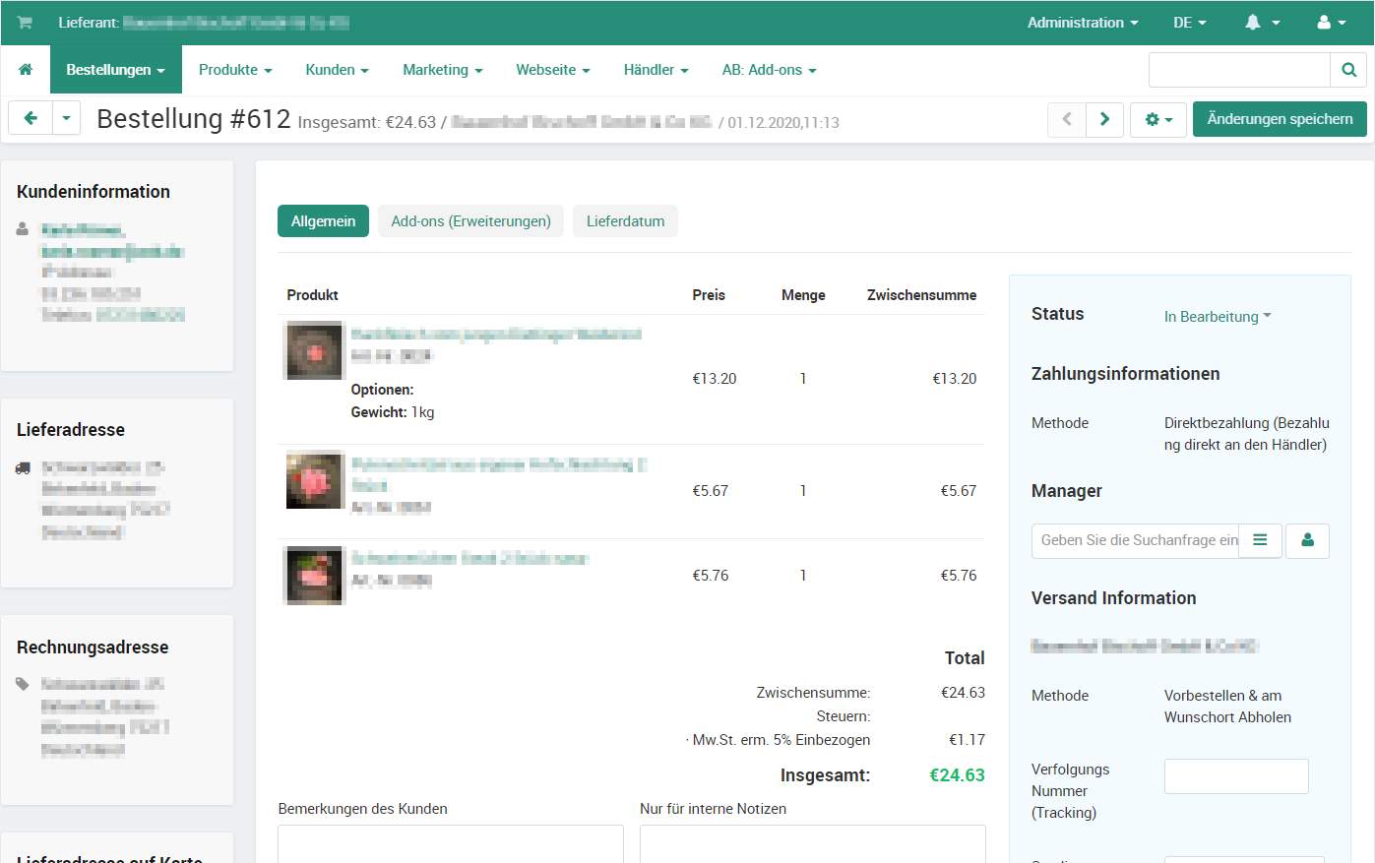Open the thumbnail of the €5.76 product
Screen dimensions: 1375x863
pyautogui.click(x=315, y=575)
